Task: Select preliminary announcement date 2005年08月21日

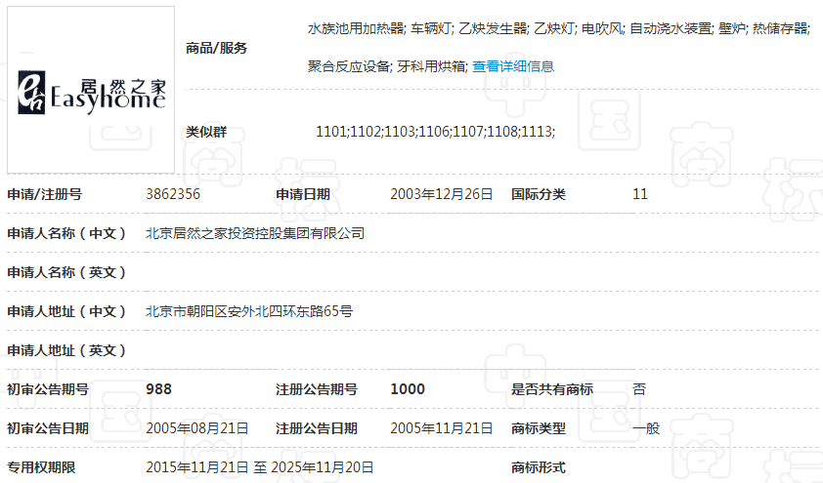Action: 196,428
